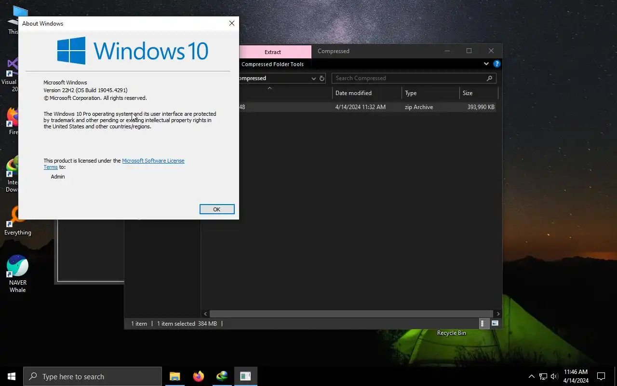This screenshot has height=386, width=617.
Task: Click scroll left arrow in Explorer
Action: tap(206, 314)
